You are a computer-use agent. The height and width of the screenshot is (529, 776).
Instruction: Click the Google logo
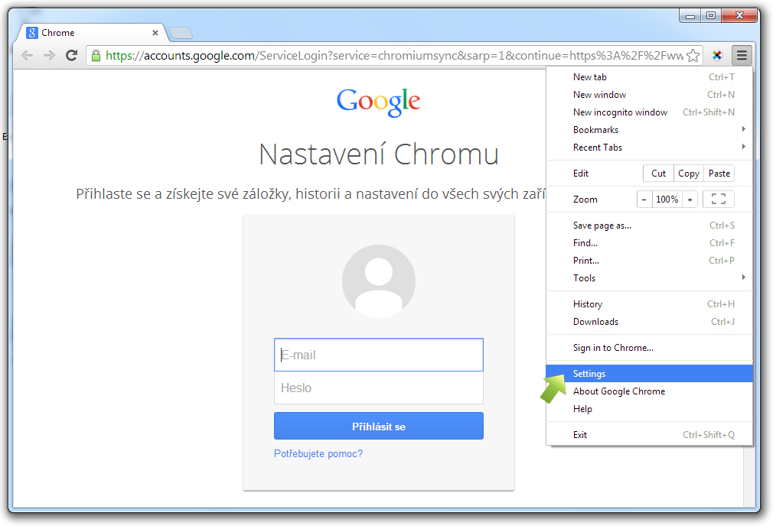(x=379, y=102)
